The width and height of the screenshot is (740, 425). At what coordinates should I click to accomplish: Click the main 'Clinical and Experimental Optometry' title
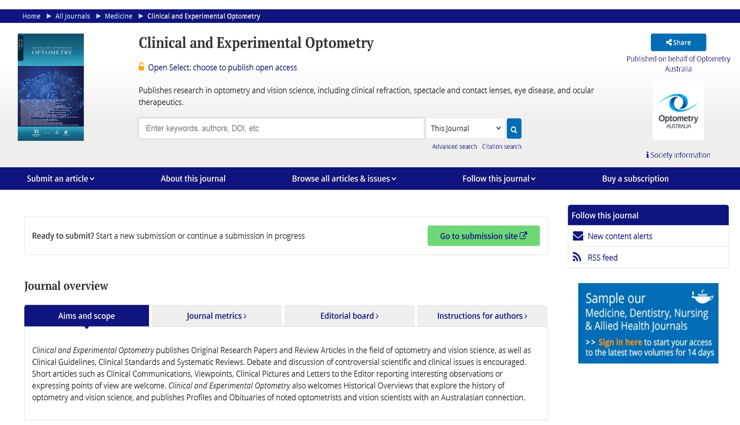pos(256,43)
